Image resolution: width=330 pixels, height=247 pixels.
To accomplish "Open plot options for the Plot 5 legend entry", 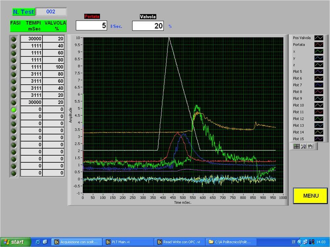I will 319,72.
